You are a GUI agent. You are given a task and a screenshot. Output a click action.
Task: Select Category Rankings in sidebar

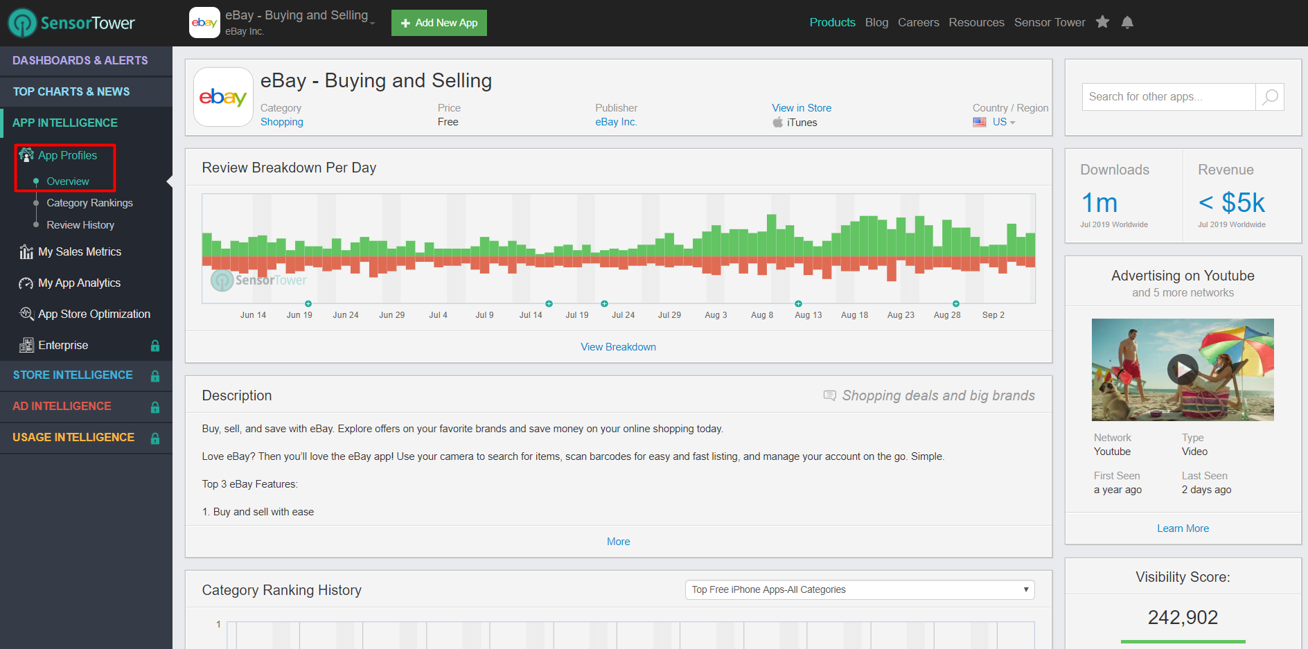[89, 203]
